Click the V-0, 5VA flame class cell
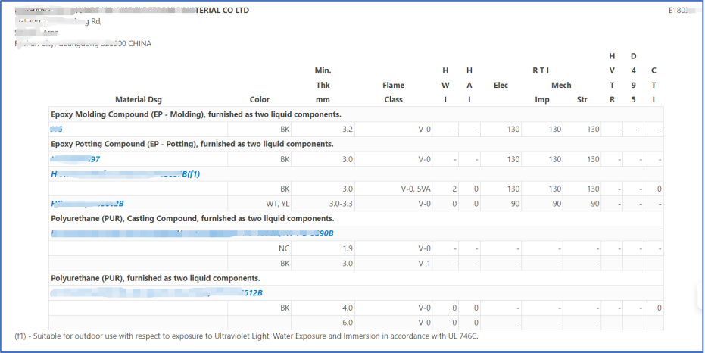 [394, 189]
